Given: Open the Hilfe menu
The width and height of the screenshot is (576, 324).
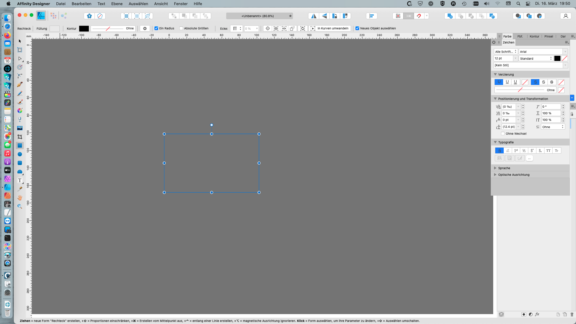Looking at the screenshot, I should tap(198, 4).
